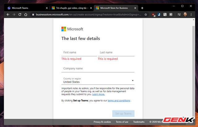Open the Learn more link
Viewport: 198px width, 127px height.
pos(98,94)
